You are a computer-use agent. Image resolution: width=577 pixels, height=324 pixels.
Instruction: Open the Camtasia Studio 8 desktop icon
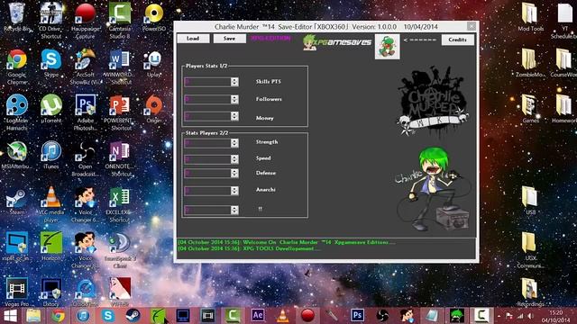coord(120,20)
